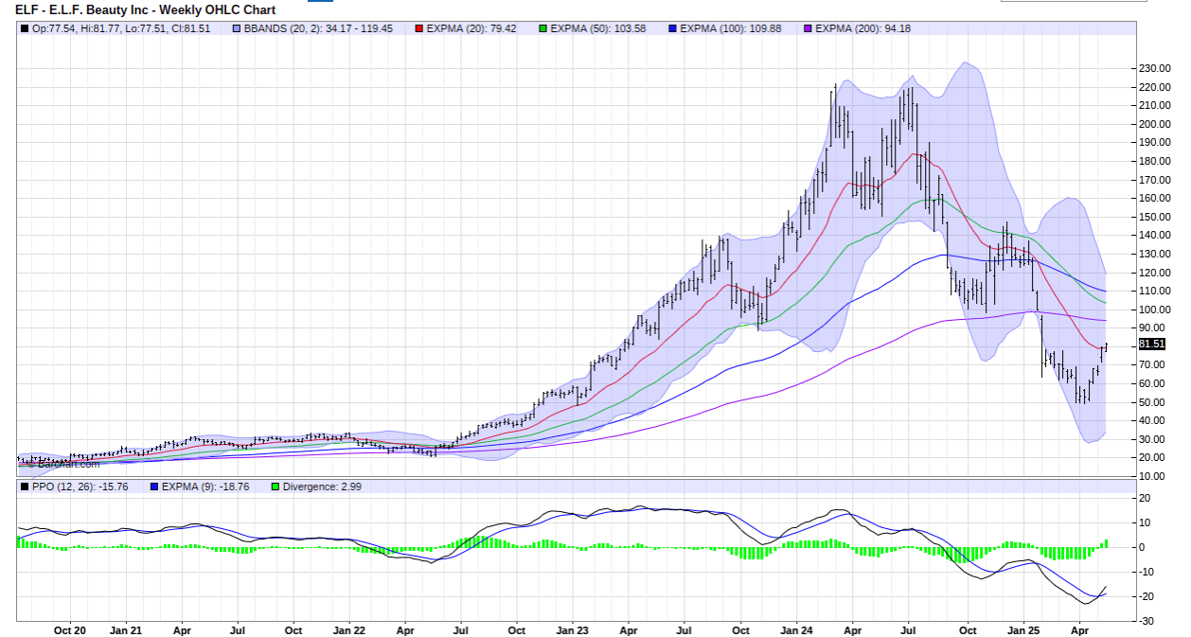Select the green Divergence legend icon

(x=276, y=487)
